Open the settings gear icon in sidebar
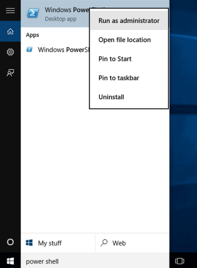 [10, 52]
